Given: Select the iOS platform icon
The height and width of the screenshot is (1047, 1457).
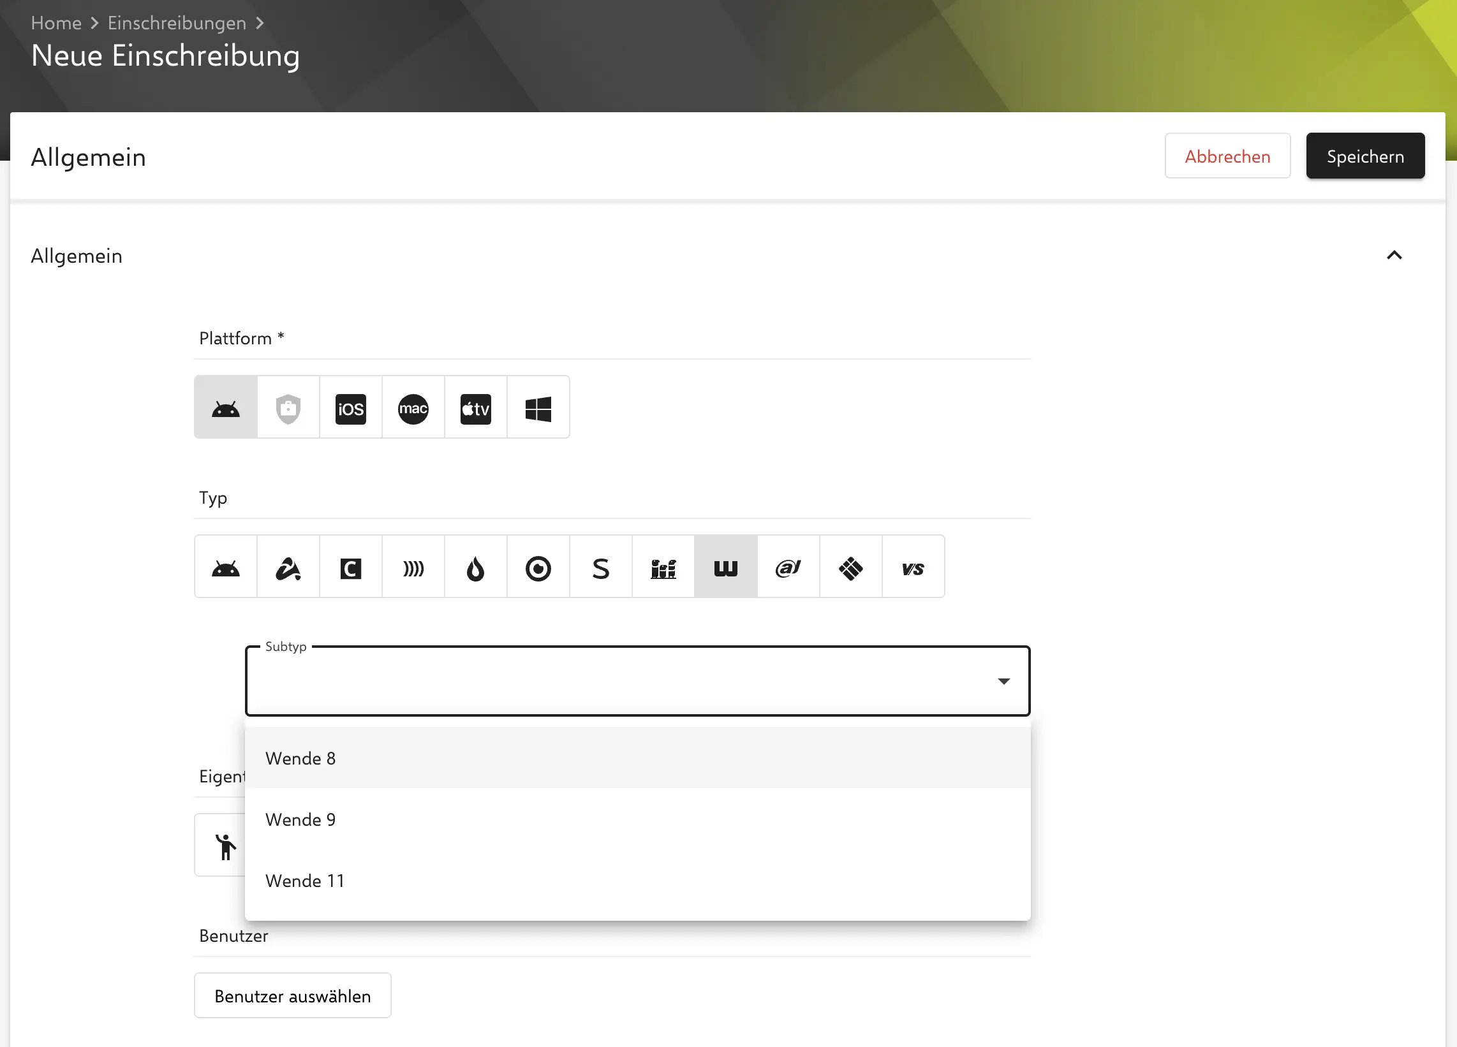Looking at the screenshot, I should point(350,408).
